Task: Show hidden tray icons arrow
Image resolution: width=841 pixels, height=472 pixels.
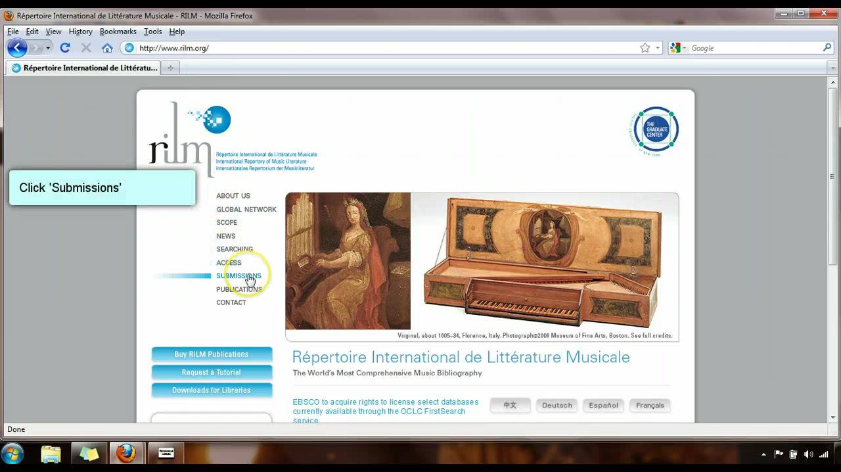Action: pos(763,454)
